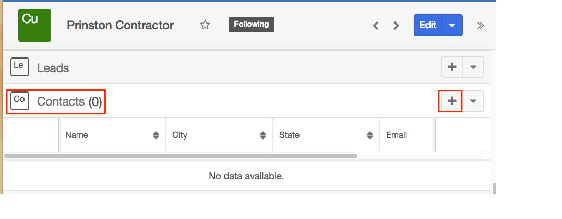Go to next record with right chevron
The height and width of the screenshot is (219, 562).
coord(396,26)
